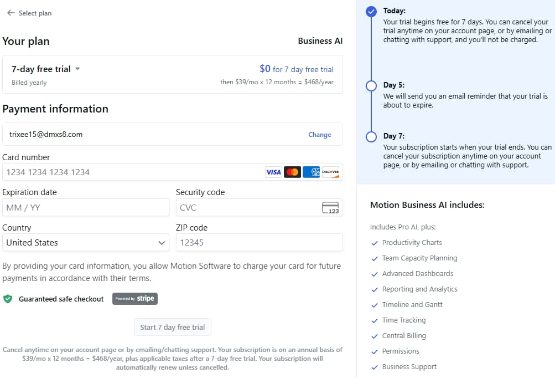Click the Day 7 timeline circle

371,137
